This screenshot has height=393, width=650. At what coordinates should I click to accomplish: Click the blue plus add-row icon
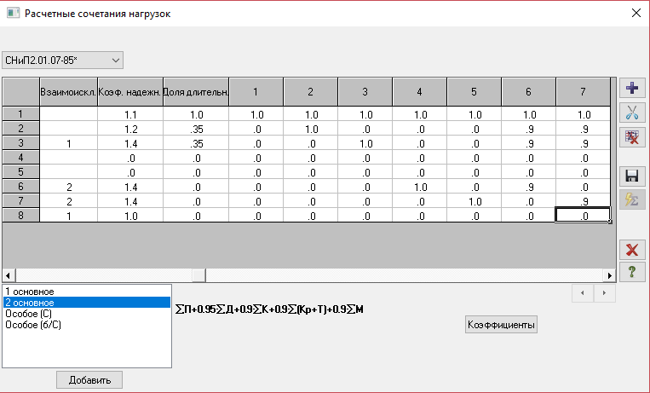632,89
